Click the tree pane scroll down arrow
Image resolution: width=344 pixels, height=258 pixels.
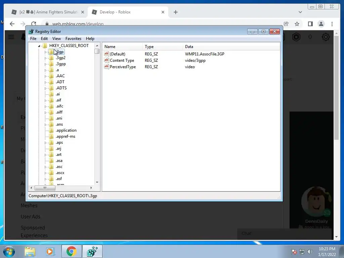pyautogui.click(x=97, y=182)
